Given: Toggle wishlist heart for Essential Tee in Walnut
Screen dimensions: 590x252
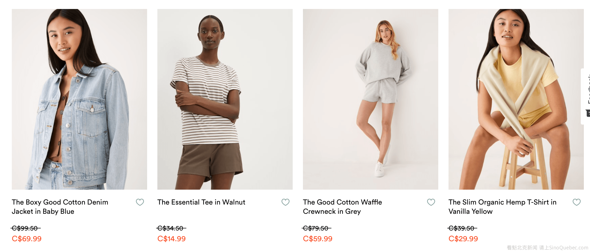Looking at the screenshot, I should coord(286,202).
